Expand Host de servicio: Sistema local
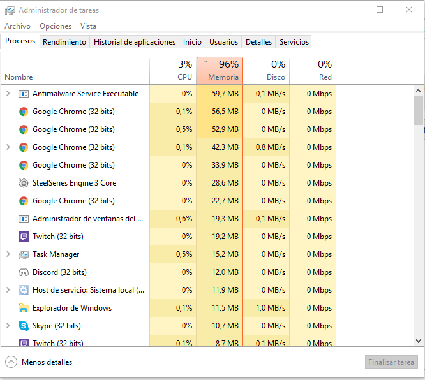This screenshot has width=425, height=380. pos(8,290)
